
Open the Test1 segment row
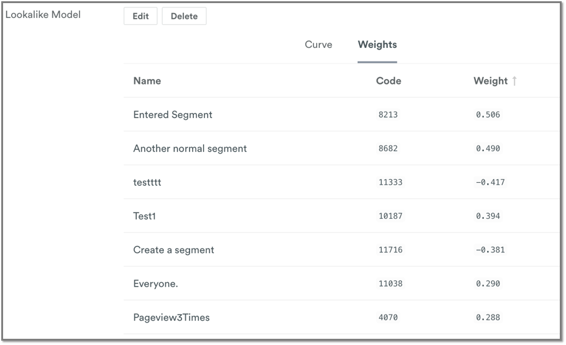pyautogui.click(x=341, y=216)
